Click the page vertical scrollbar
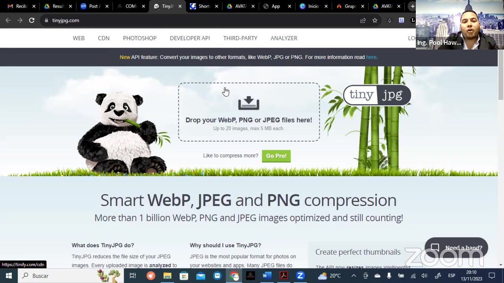The height and width of the screenshot is (283, 504). click(501, 157)
